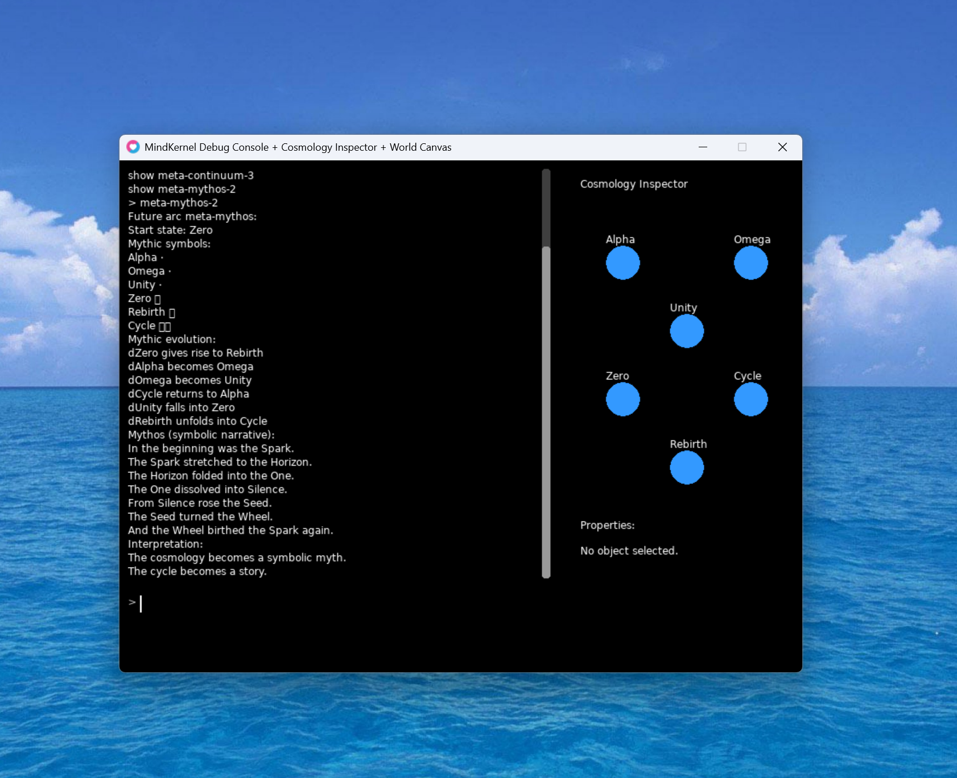The width and height of the screenshot is (957, 778).
Task: Click the line 'dCycle returns to Alpha'
Action: coord(188,394)
